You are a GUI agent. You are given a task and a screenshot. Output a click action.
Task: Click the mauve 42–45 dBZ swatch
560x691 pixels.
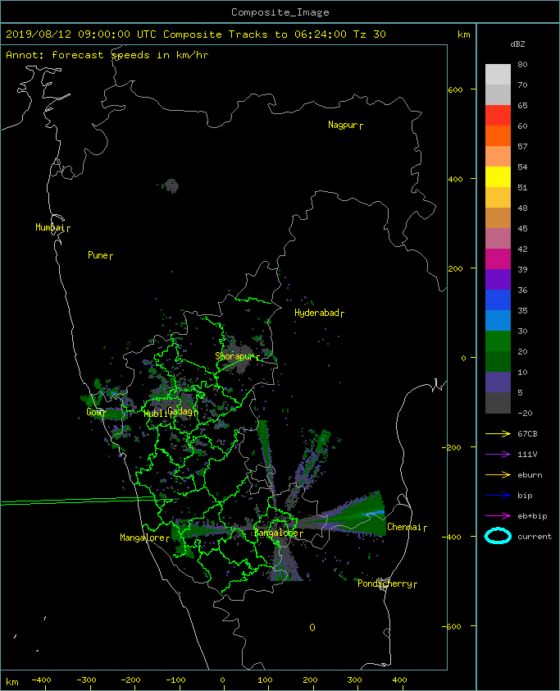click(498, 239)
